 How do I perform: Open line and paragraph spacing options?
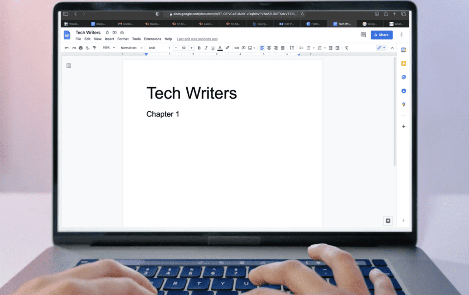tap(292, 48)
